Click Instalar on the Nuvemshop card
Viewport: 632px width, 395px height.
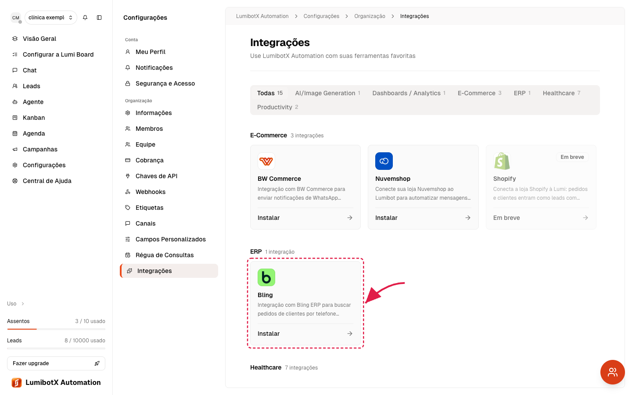(386, 218)
